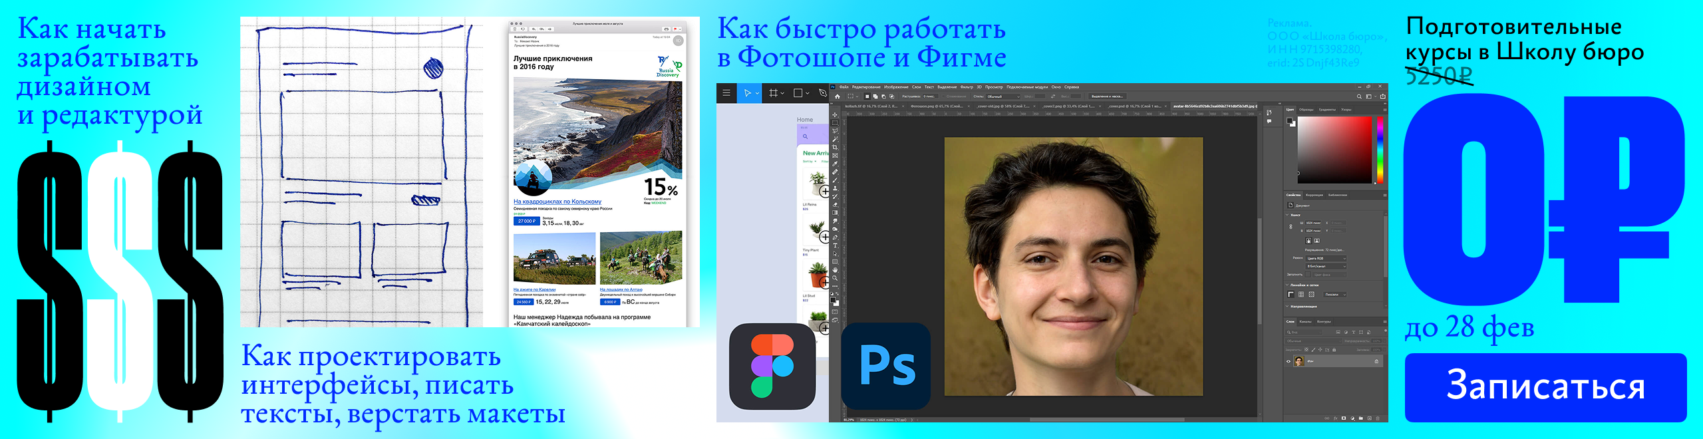
Task: Select the Move tool in Photoshop toolbar
Action: [835, 115]
